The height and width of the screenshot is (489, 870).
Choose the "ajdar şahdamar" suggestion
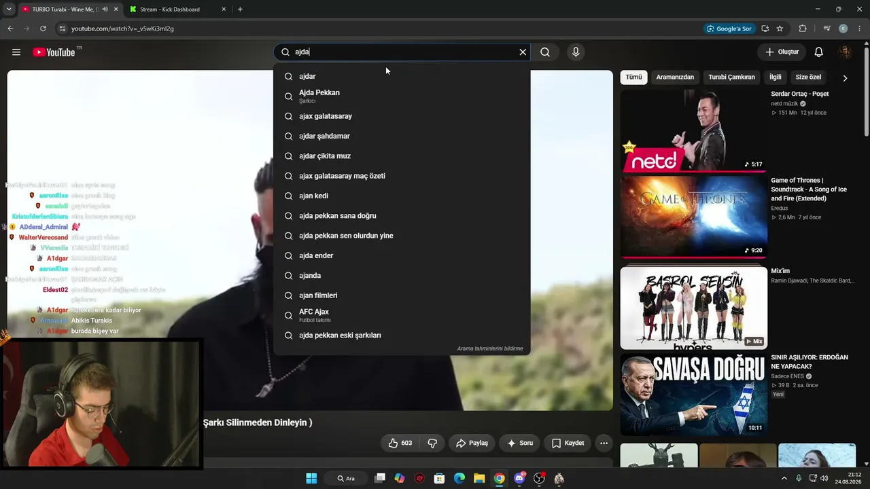point(402,136)
